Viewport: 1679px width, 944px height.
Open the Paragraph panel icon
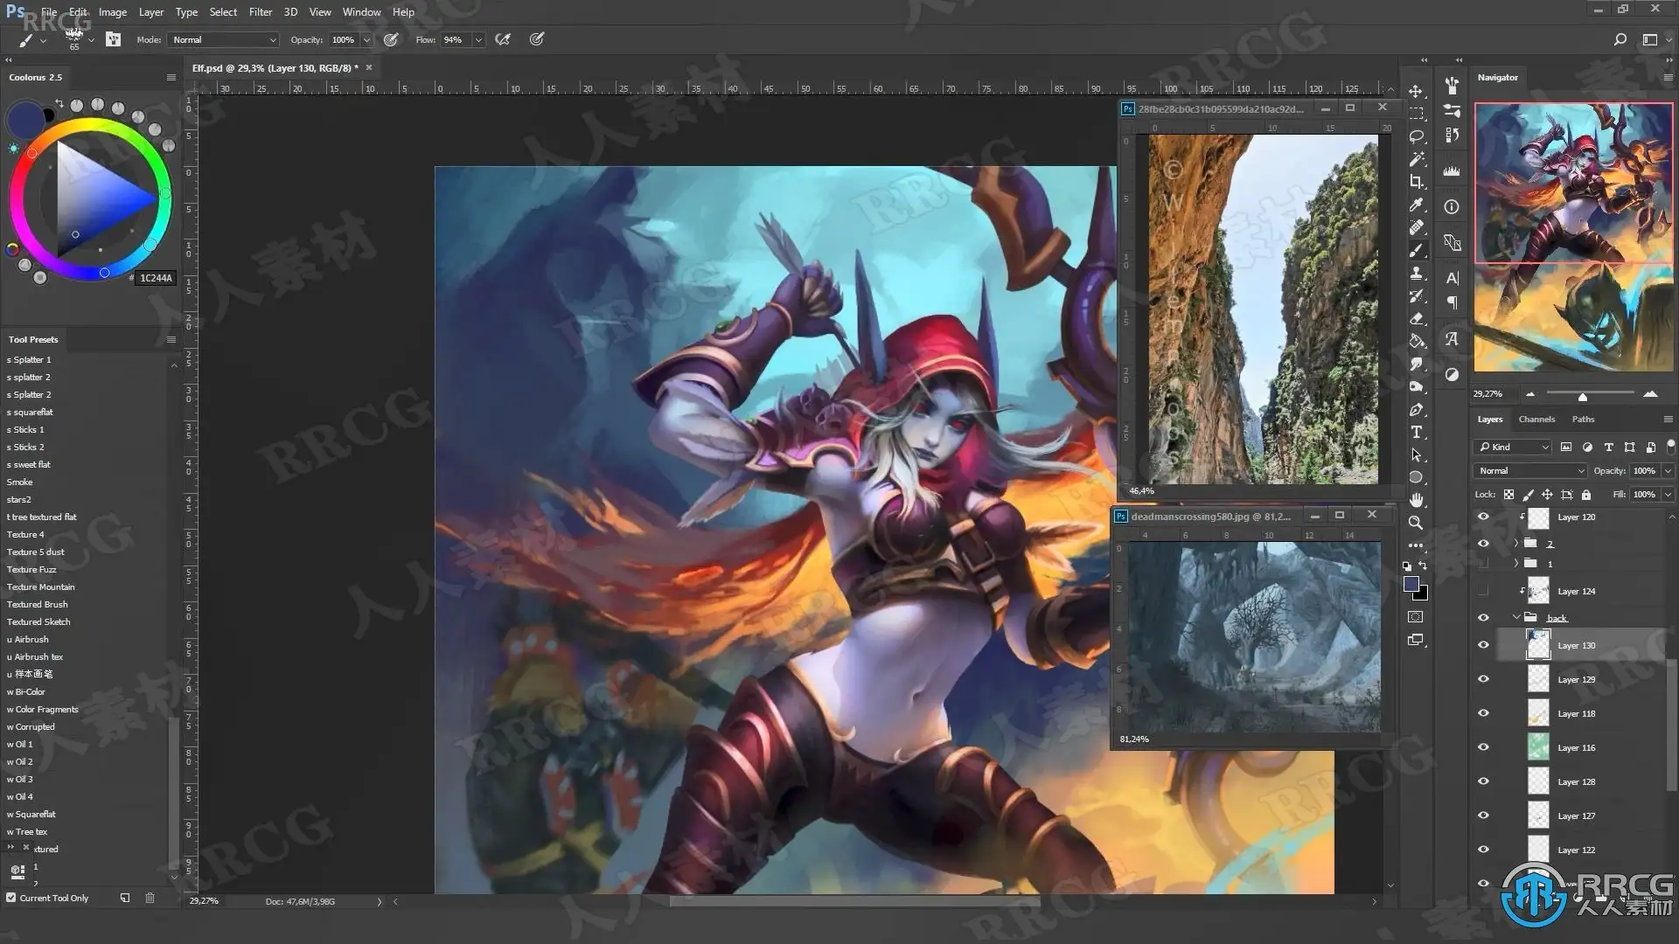[1452, 303]
